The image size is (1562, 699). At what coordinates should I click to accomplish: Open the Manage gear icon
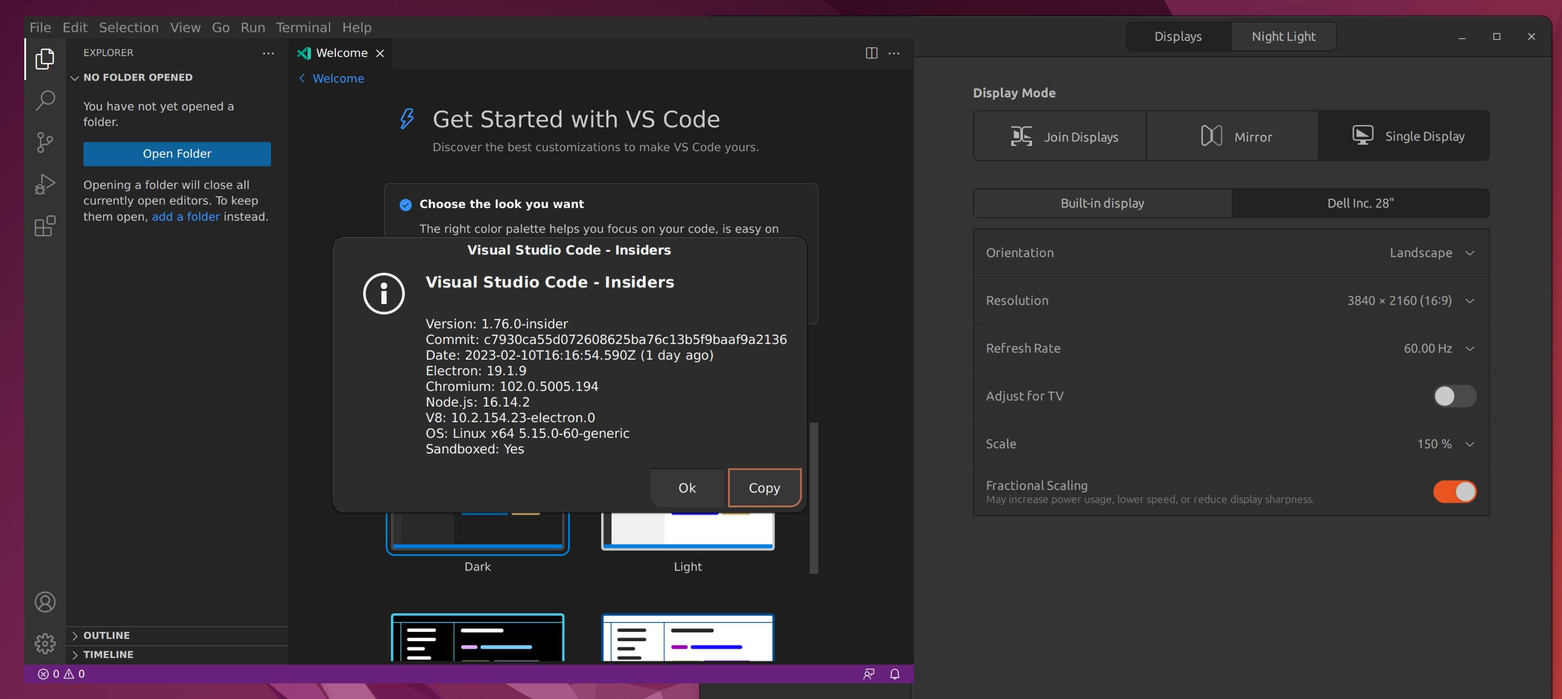click(45, 644)
